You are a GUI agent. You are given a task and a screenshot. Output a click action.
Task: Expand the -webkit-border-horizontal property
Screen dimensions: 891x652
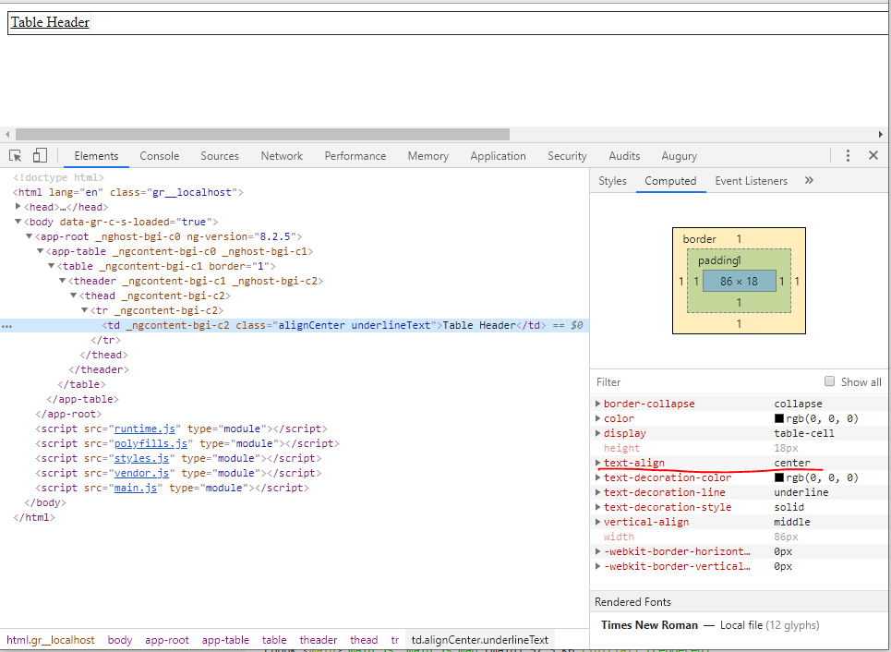click(597, 550)
